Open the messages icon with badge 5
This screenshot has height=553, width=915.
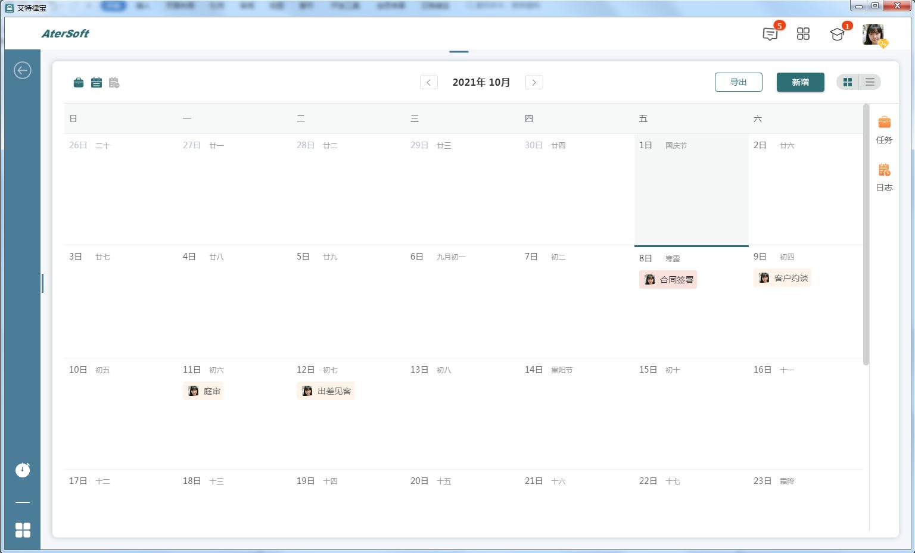pos(770,34)
